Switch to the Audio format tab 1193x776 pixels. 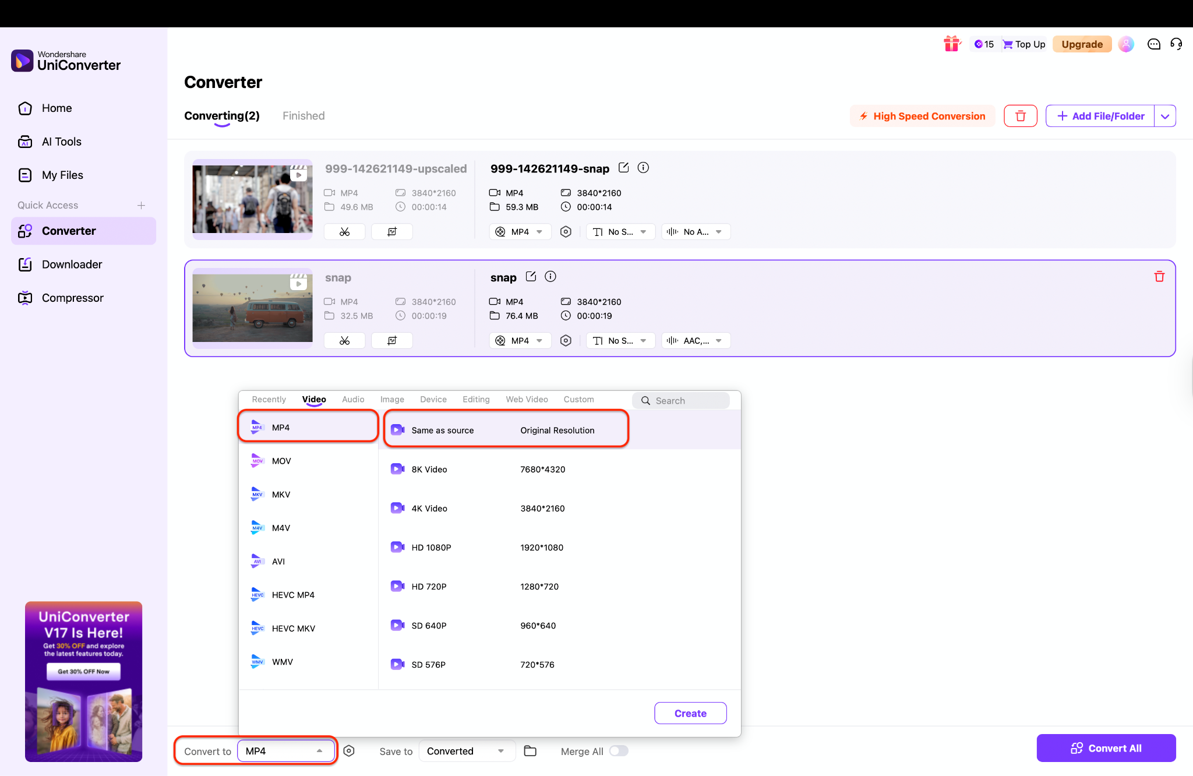(x=353, y=400)
